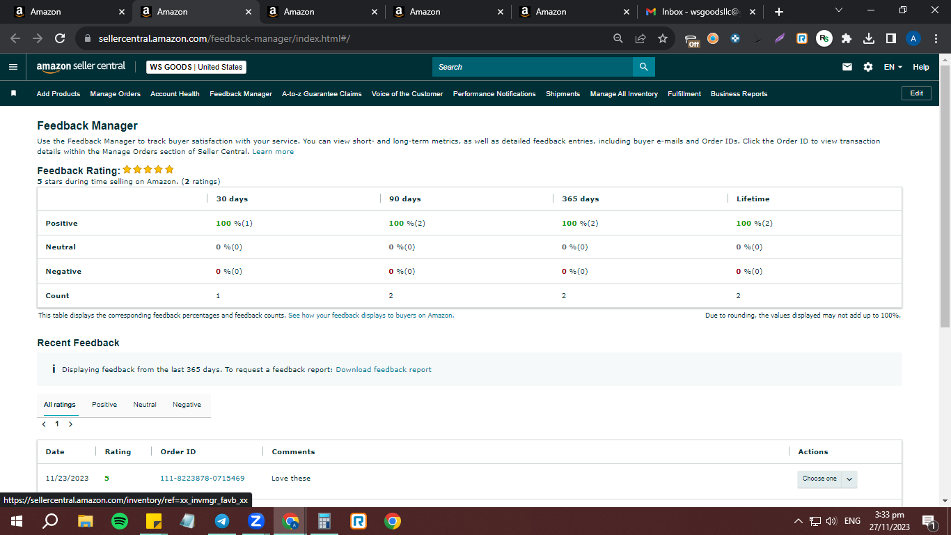Open the Choose one actions dropdown
Viewport: 951px width, 535px height.
tap(827, 479)
